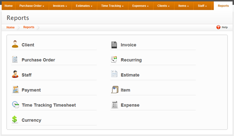Screen dimensions: 234x136
Task: Click the green dollar Currency icon
Action: tap(15, 119)
